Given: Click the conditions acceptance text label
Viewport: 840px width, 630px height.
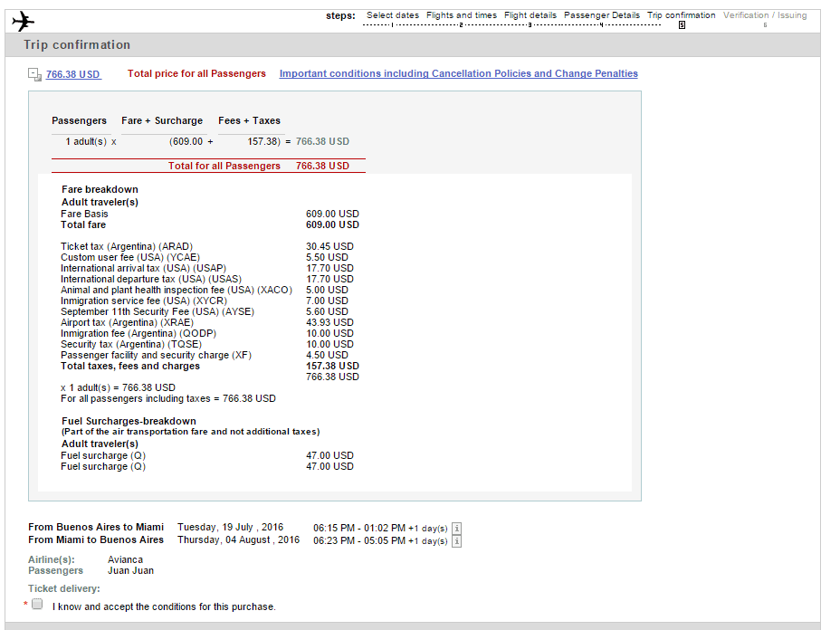Looking at the screenshot, I should pyautogui.click(x=164, y=606).
